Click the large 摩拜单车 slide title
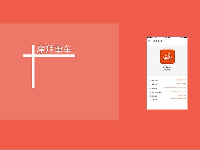This screenshot has height=150, width=200. [54, 49]
